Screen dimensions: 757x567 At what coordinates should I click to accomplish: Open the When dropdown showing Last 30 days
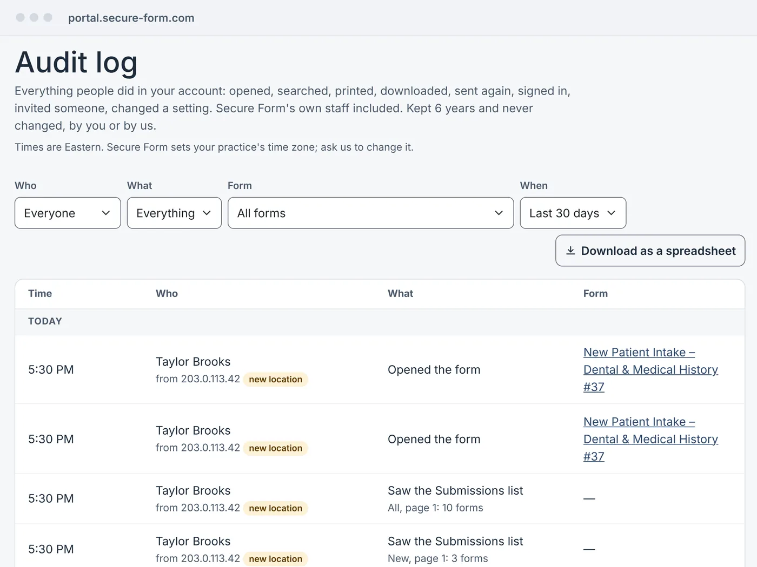(573, 213)
